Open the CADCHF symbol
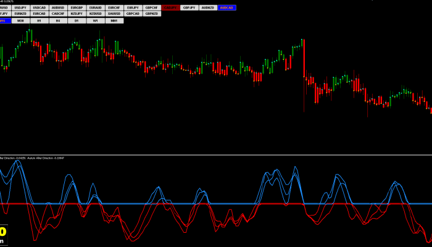This screenshot has height=247, width=432. point(58,14)
